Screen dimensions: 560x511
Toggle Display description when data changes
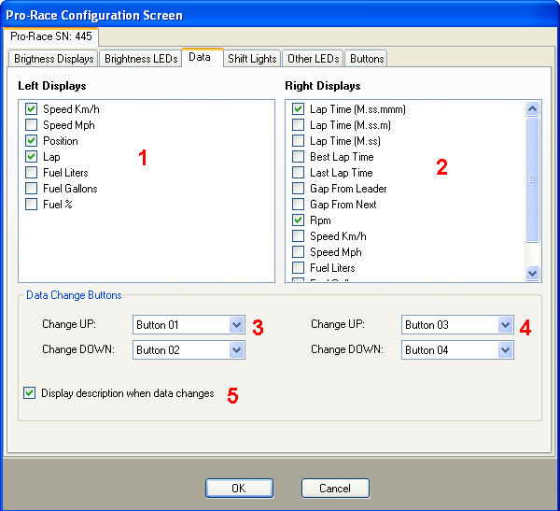click(x=30, y=393)
